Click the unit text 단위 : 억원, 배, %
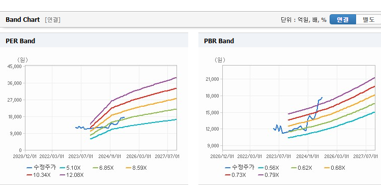 (304, 20)
